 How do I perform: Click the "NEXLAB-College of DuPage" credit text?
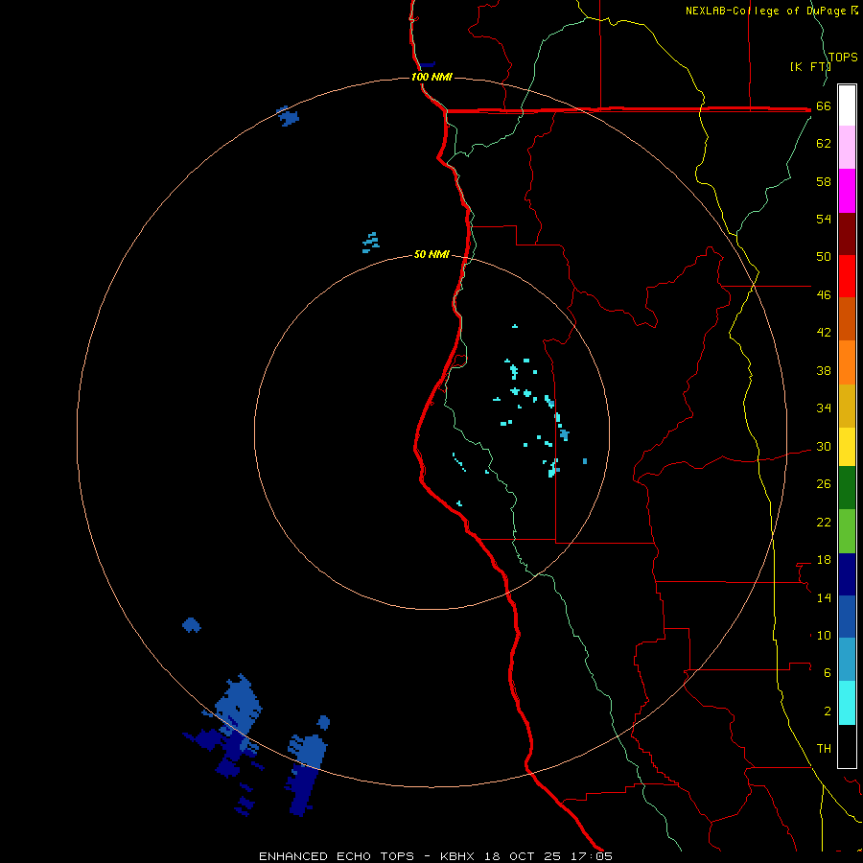pos(767,11)
